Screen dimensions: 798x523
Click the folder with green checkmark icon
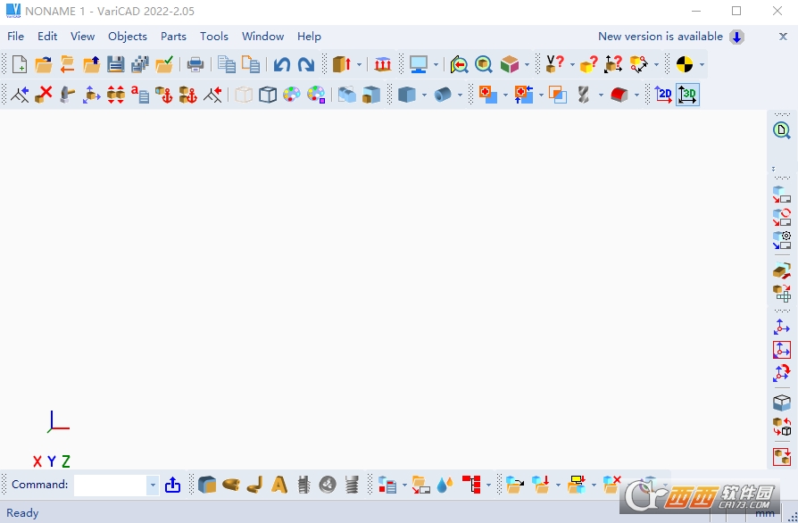pyautogui.click(x=164, y=64)
